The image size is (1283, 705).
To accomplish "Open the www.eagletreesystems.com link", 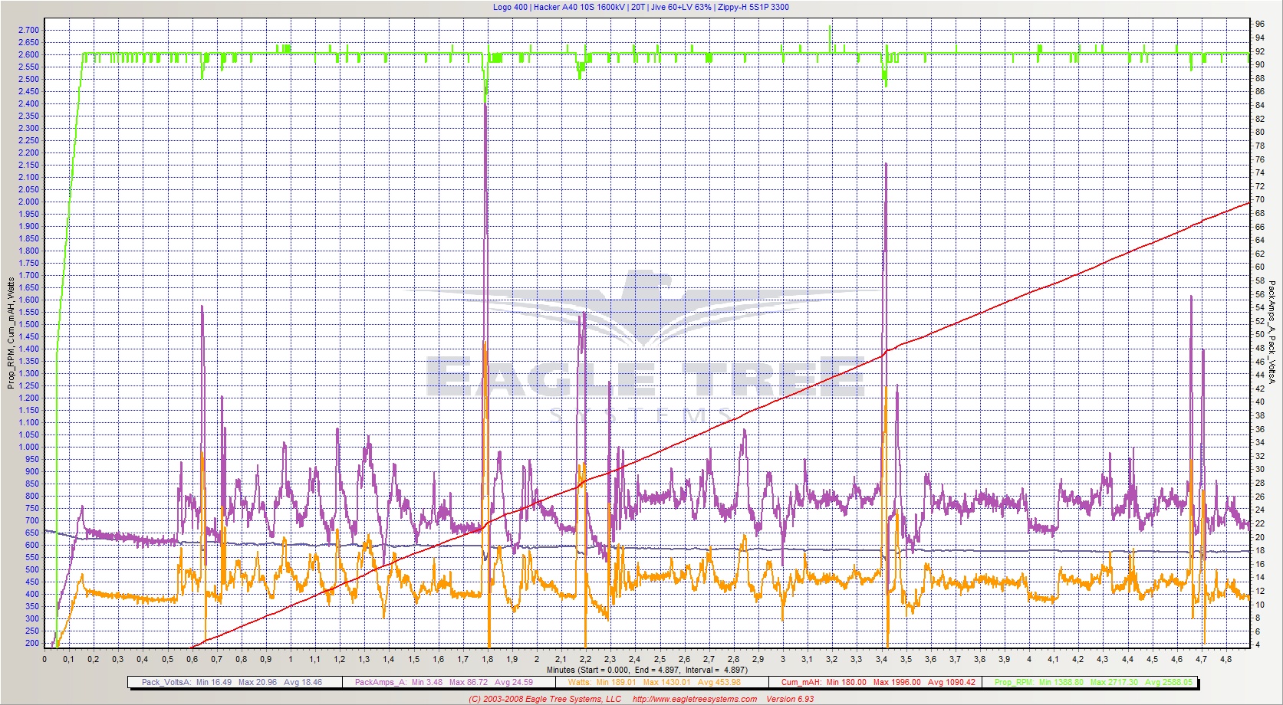I will (694, 699).
